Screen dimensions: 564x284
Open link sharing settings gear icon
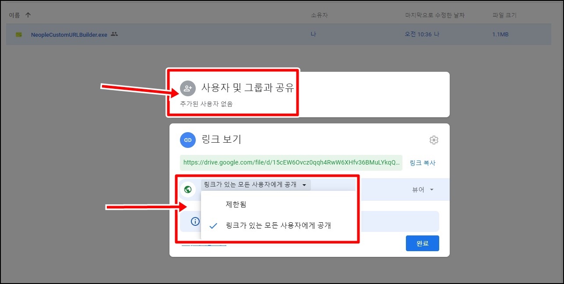[x=434, y=140]
